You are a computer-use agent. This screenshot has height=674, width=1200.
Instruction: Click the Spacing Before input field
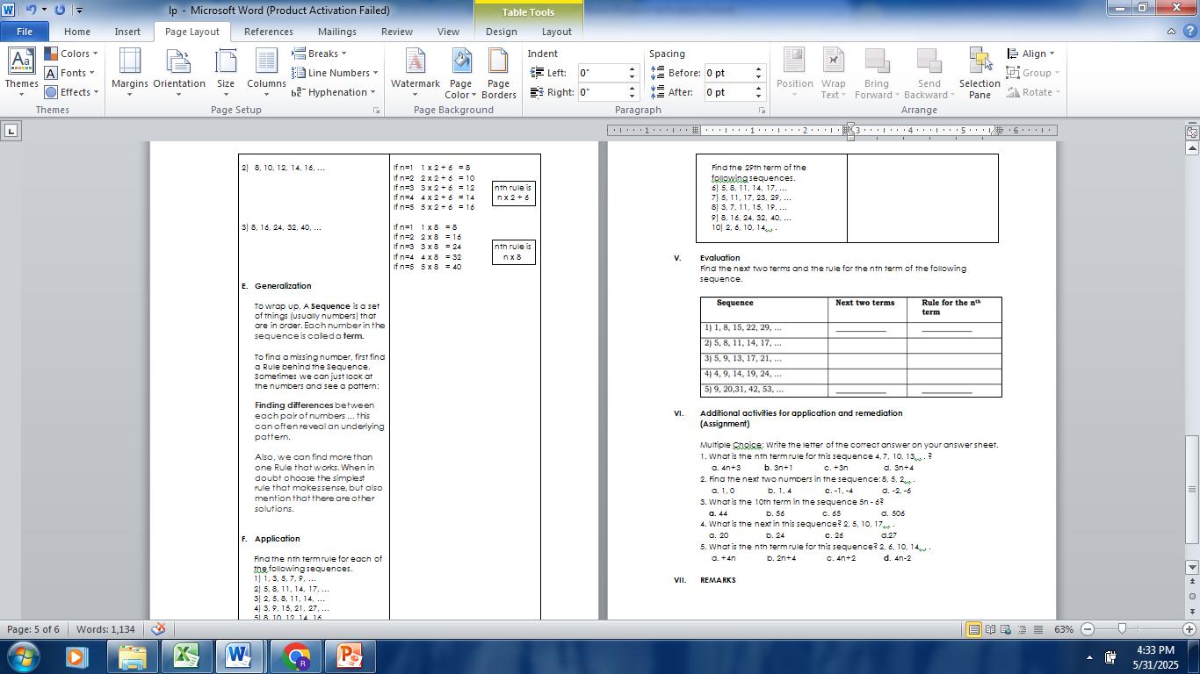click(x=728, y=73)
